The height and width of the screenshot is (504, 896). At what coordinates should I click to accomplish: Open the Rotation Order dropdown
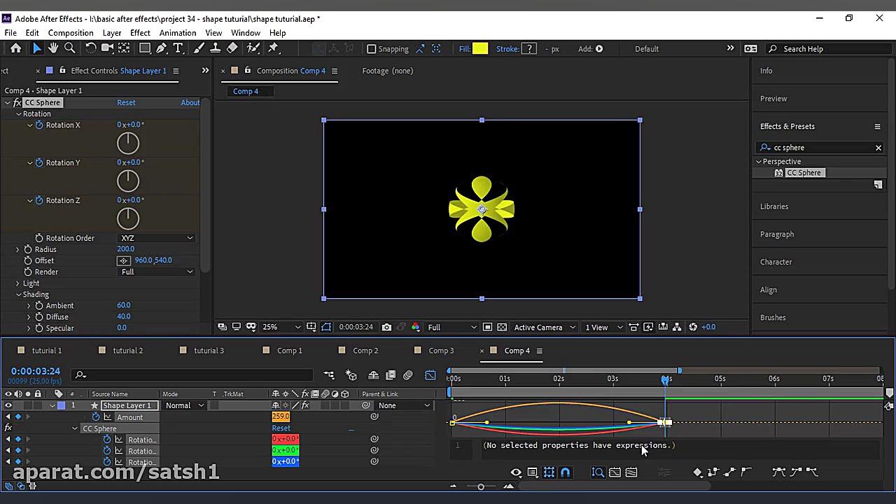tap(157, 238)
